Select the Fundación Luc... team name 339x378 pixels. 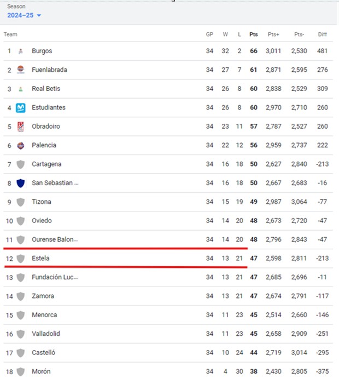tap(55, 277)
